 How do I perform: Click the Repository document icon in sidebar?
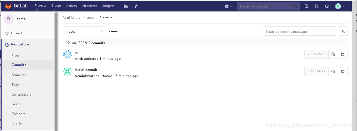(x=7, y=44)
